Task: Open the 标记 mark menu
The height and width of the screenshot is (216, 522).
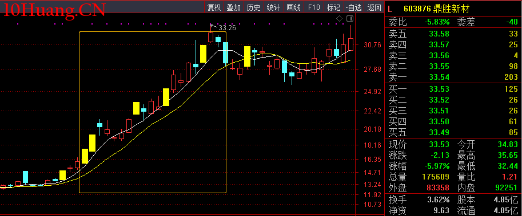Action: pyautogui.click(x=333, y=7)
